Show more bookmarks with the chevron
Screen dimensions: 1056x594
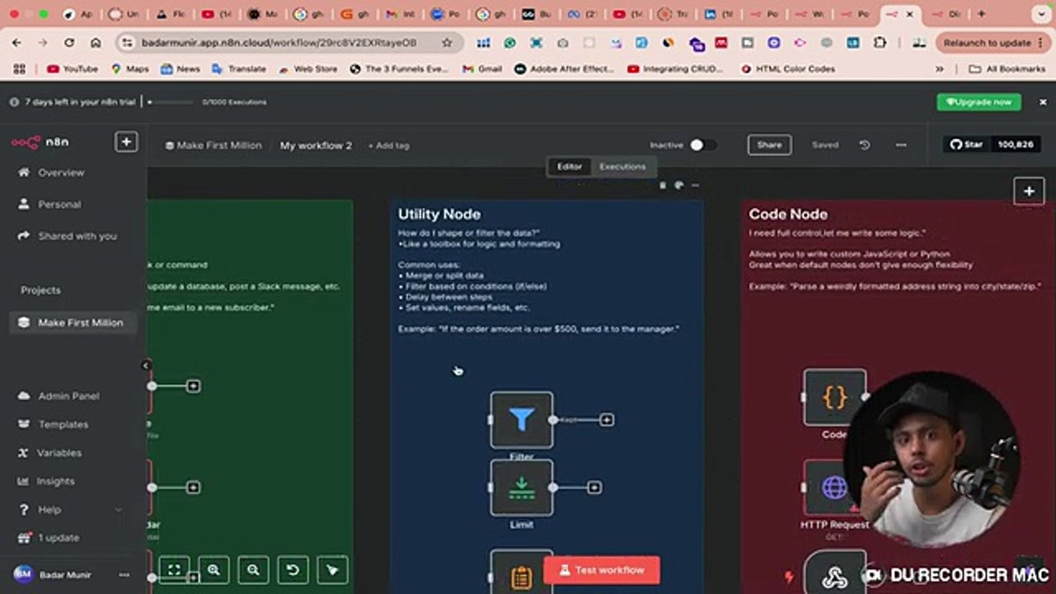coord(940,69)
